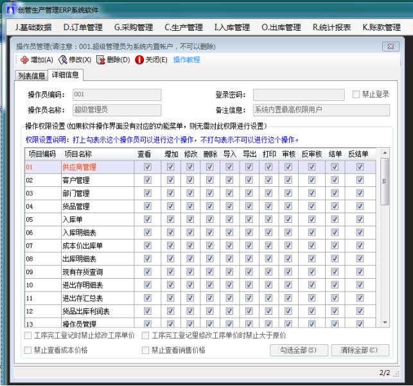Image resolution: width=413 pixels, height=386 pixels.
Task: Click the permission table scroll down arrow
Action: (385, 322)
